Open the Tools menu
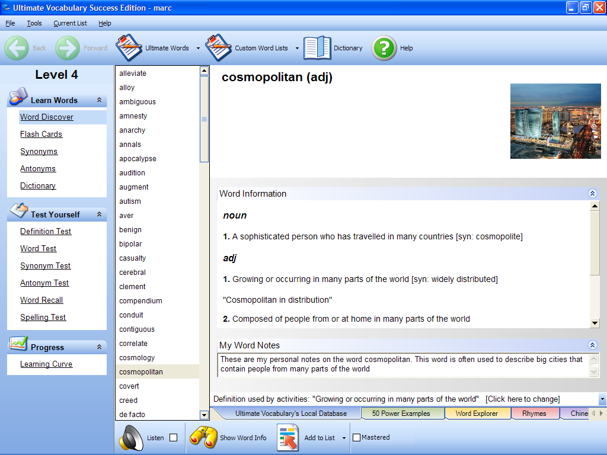The width and height of the screenshot is (607, 455). click(34, 23)
